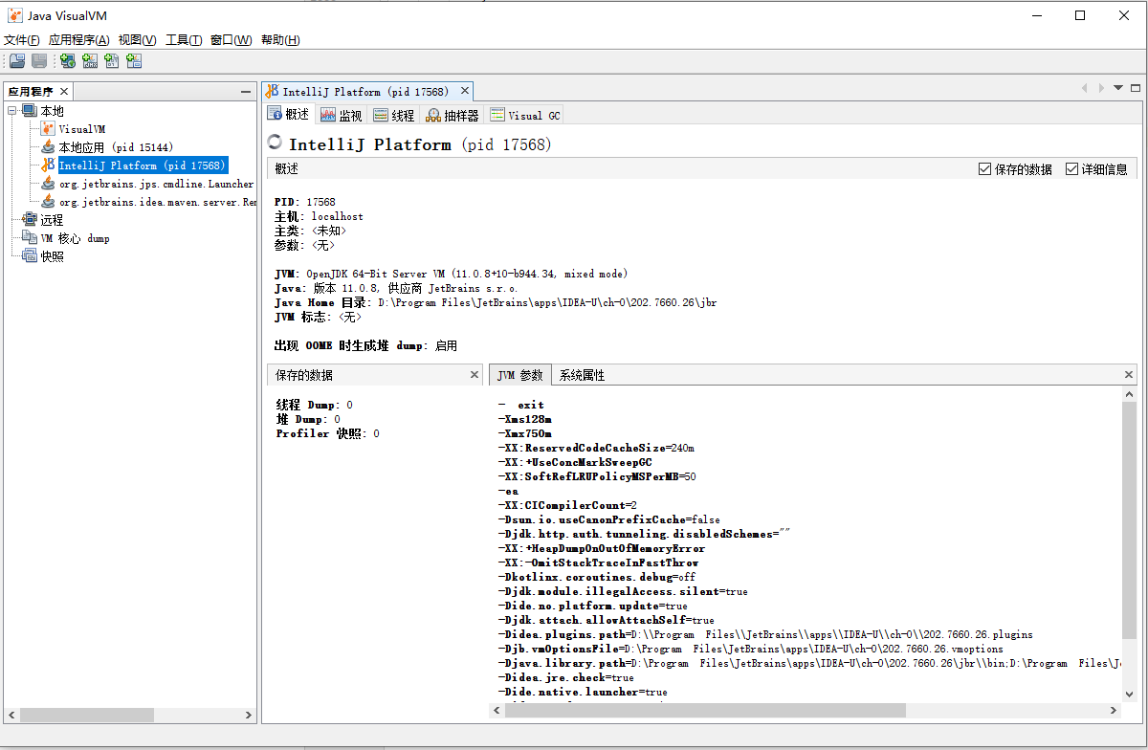Click the applications panel horizontal scrollbar
Viewport: 1148px width, 750px height.
tap(131, 715)
